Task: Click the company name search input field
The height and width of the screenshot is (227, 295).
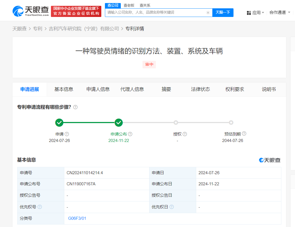Action: 156,13
